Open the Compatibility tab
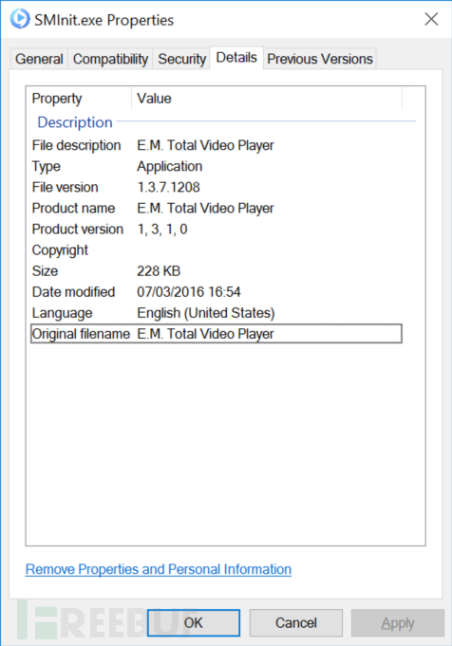 click(110, 59)
